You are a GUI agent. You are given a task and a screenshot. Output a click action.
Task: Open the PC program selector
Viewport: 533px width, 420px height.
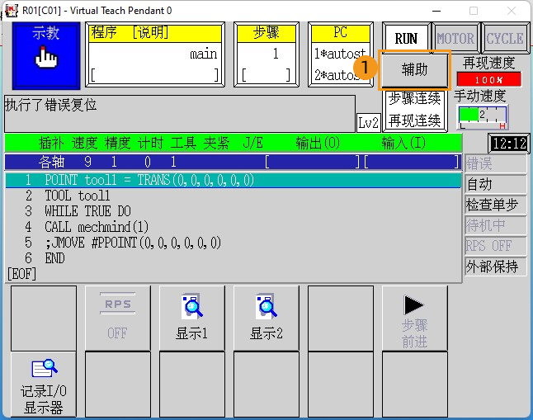pos(341,54)
